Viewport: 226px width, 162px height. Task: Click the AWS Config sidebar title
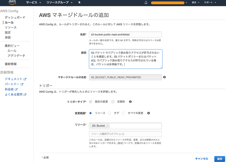(9, 11)
